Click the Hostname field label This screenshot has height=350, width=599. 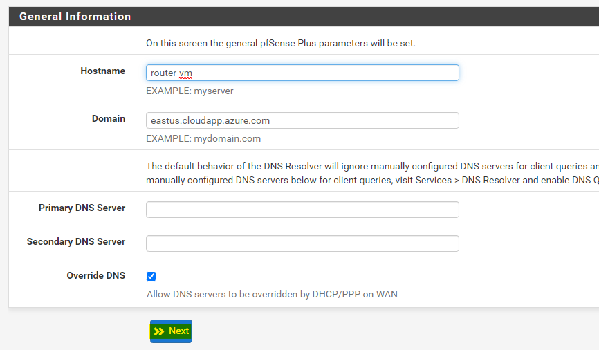[x=102, y=71]
